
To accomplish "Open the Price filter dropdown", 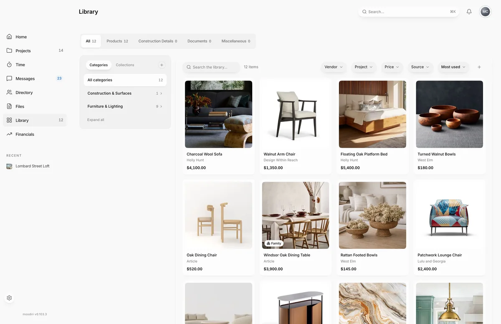I will (392, 67).
